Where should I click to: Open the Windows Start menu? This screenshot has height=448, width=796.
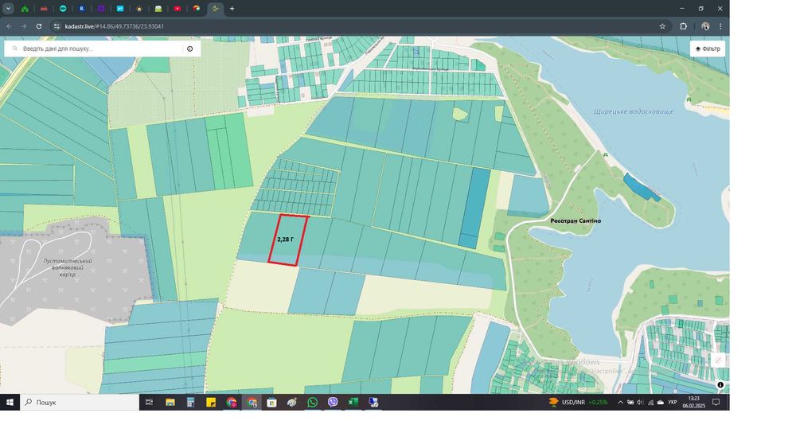10,403
